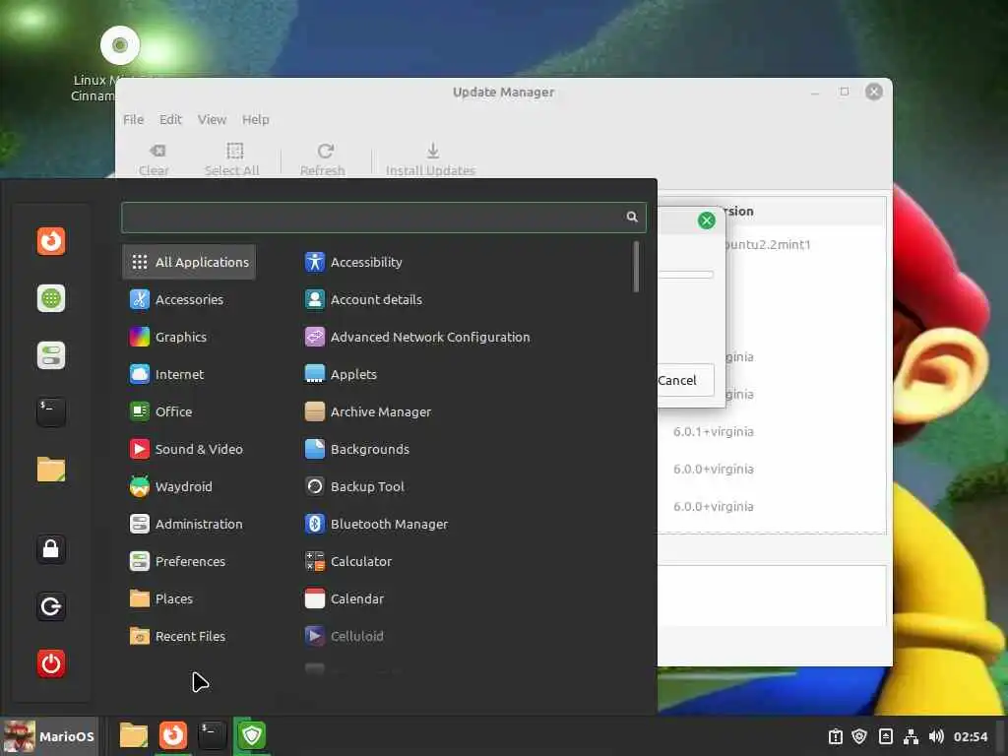The width and height of the screenshot is (1008, 756).
Task: Click the clock showing 02:54
Action: (970, 736)
